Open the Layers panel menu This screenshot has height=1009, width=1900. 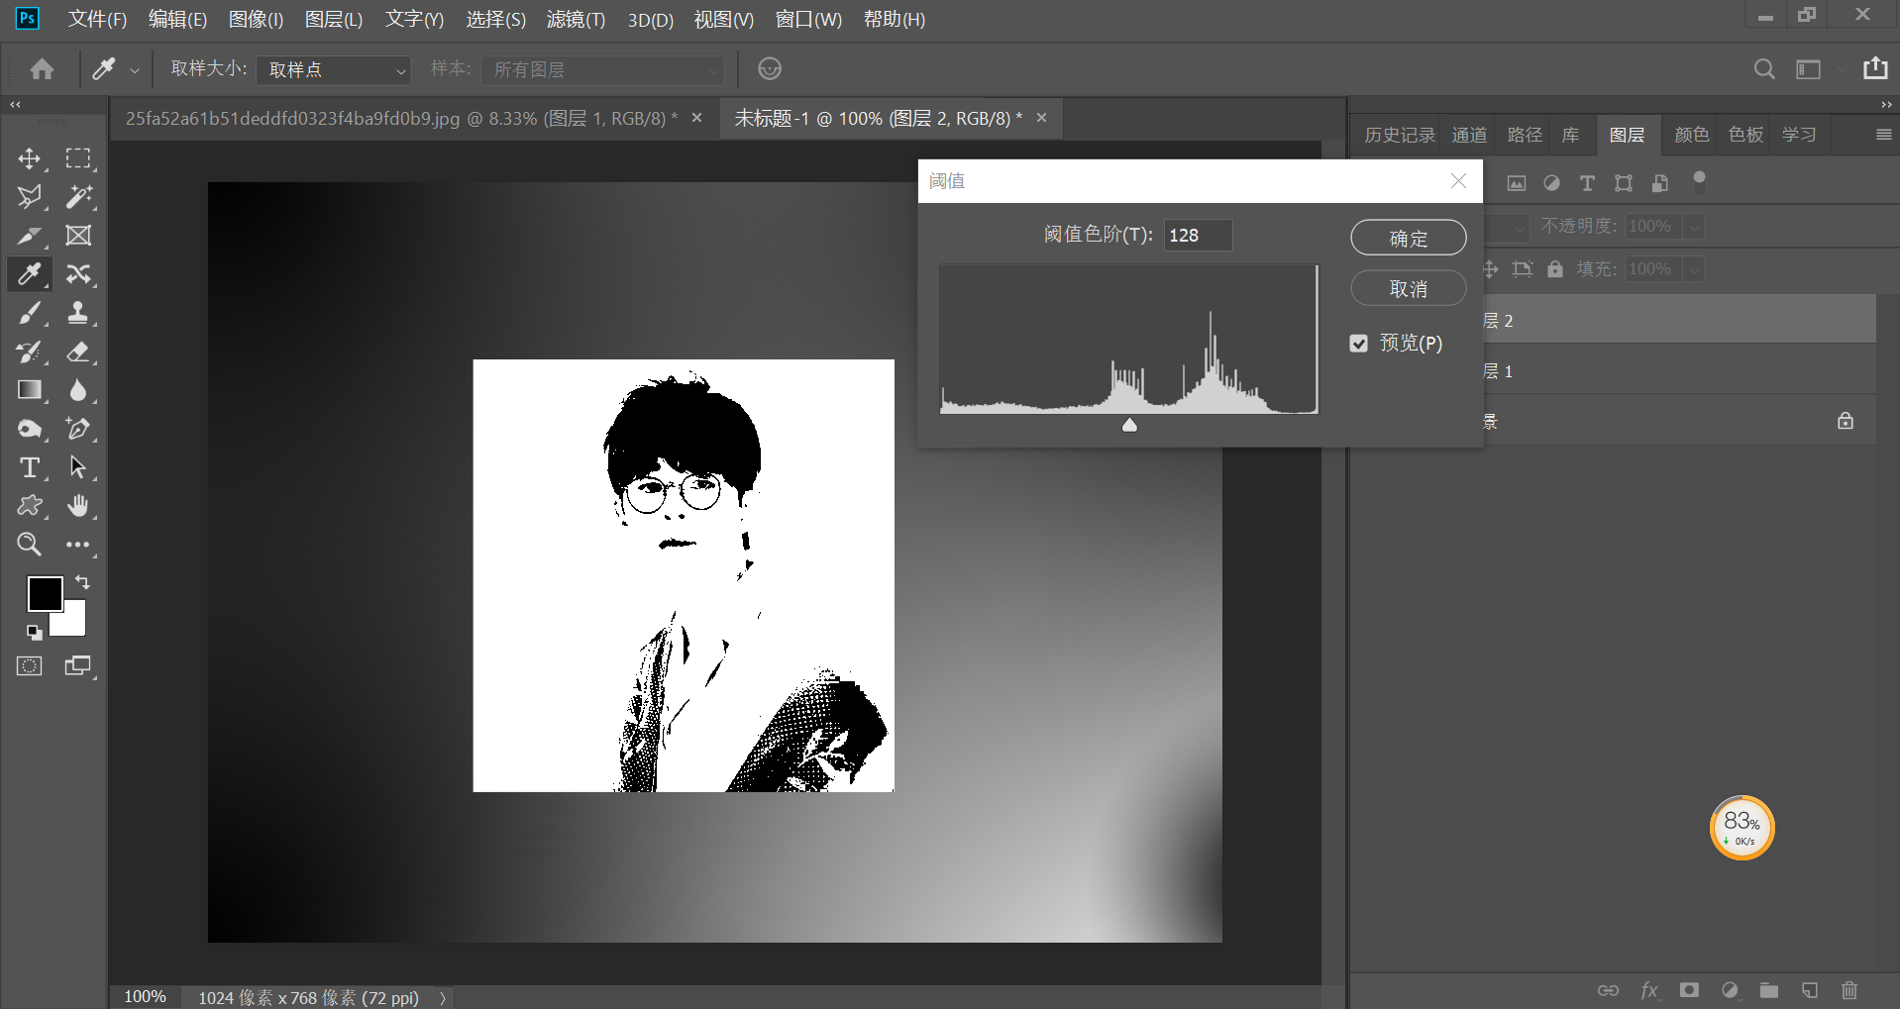click(x=1884, y=134)
